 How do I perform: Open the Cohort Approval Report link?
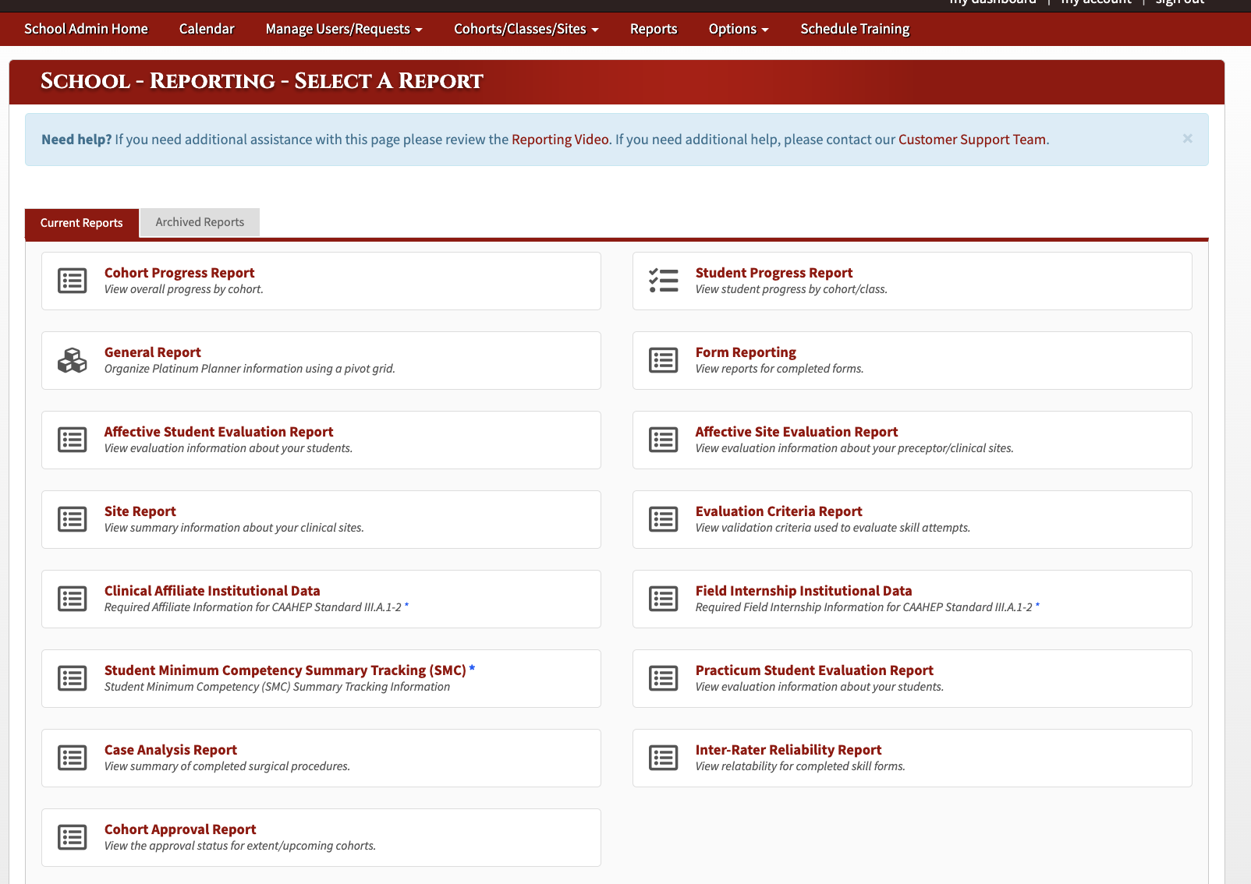pos(180,829)
